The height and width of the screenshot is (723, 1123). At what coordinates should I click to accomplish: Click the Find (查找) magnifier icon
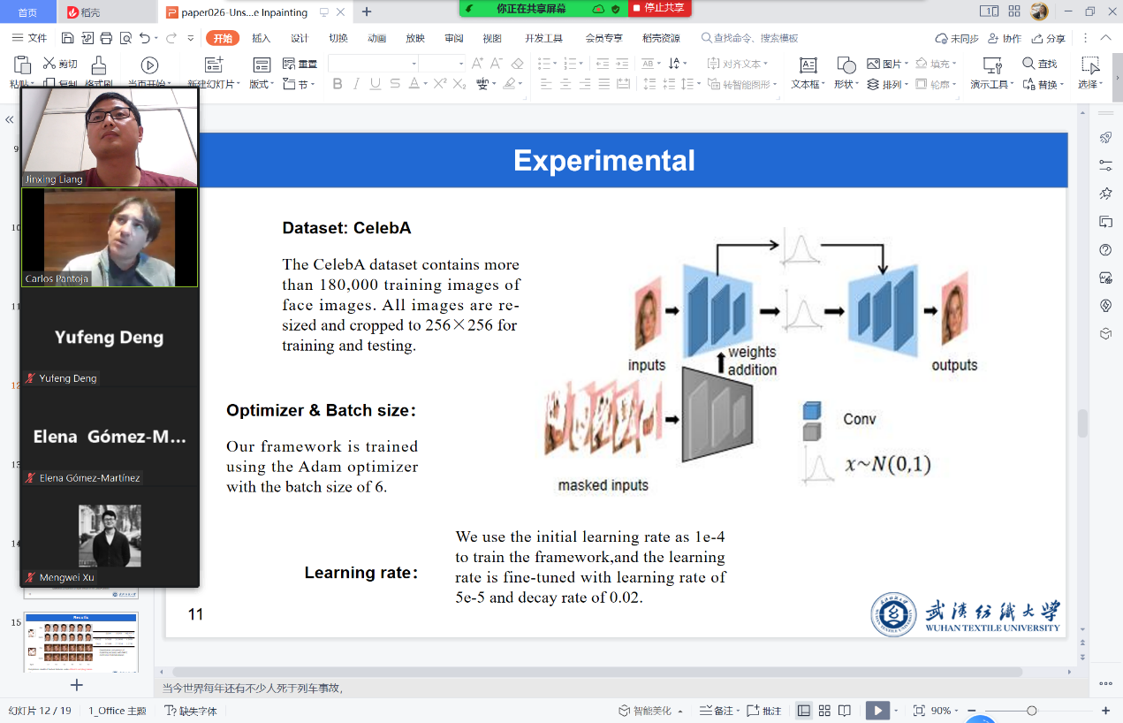click(x=1029, y=64)
